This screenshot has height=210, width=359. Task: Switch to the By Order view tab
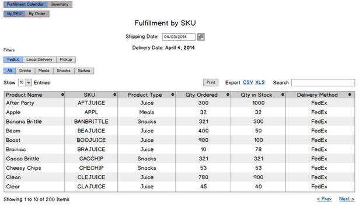point(37,14)
